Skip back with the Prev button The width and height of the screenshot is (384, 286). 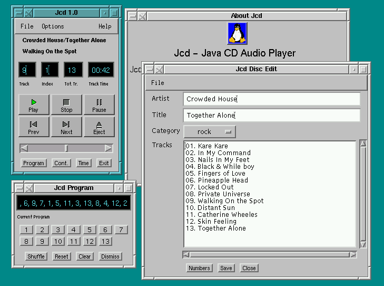click(x=33, y=127)
